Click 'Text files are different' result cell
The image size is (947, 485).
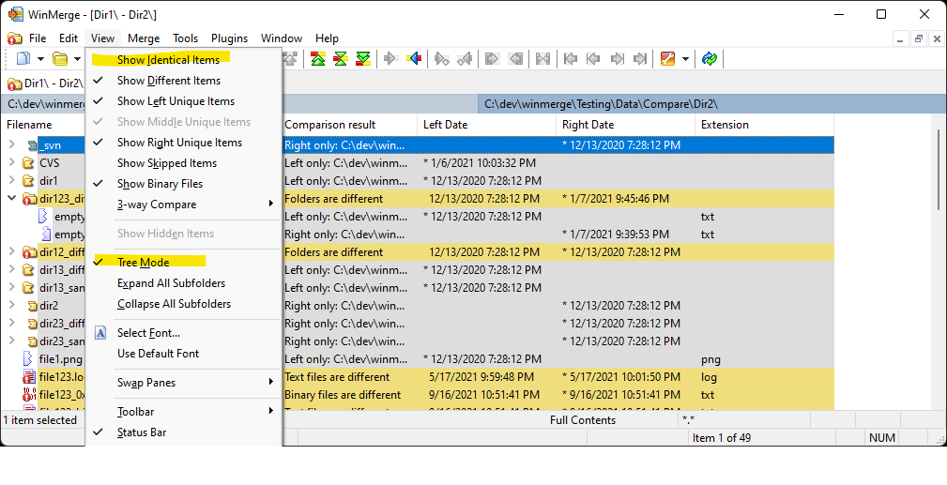point(337,377)
